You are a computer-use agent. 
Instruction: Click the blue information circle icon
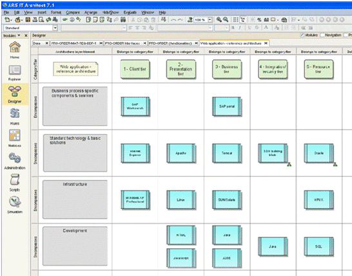[x=72, y=20]
